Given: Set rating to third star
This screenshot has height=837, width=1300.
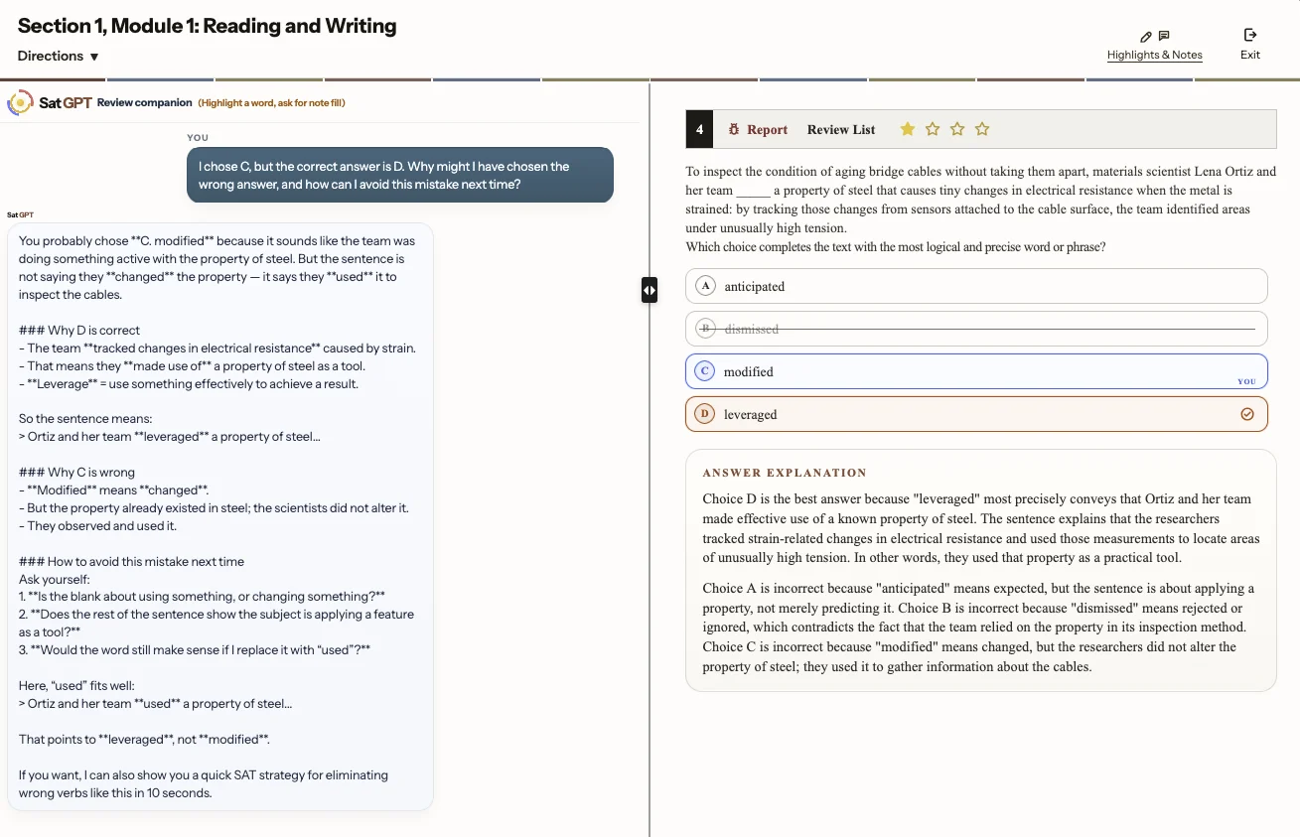Looking at the screenshot, I should [957, 129].
